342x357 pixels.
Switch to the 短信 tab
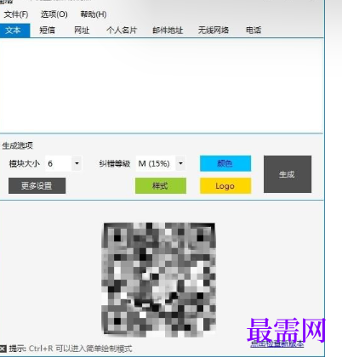(47, 31)
